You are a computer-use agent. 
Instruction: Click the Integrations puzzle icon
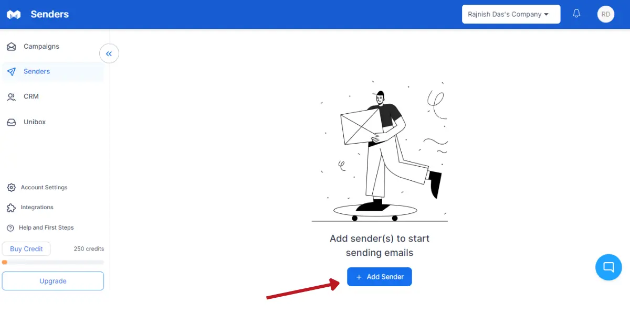(11, 208)
